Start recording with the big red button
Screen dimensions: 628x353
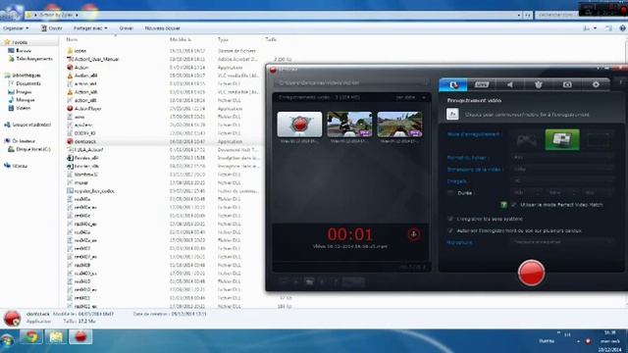pyautogui.click(x=531, y=273)
